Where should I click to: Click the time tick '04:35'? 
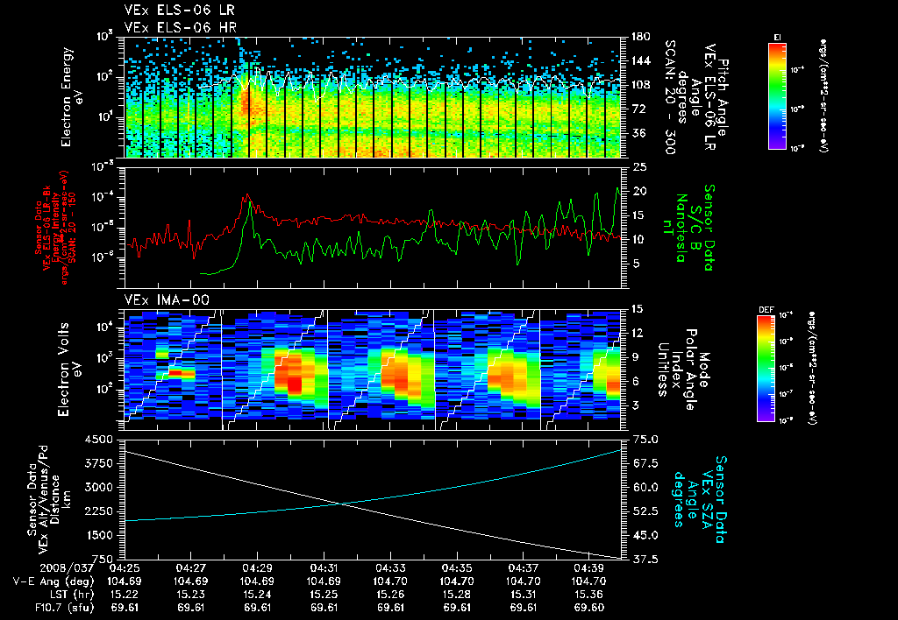point(457,568)
